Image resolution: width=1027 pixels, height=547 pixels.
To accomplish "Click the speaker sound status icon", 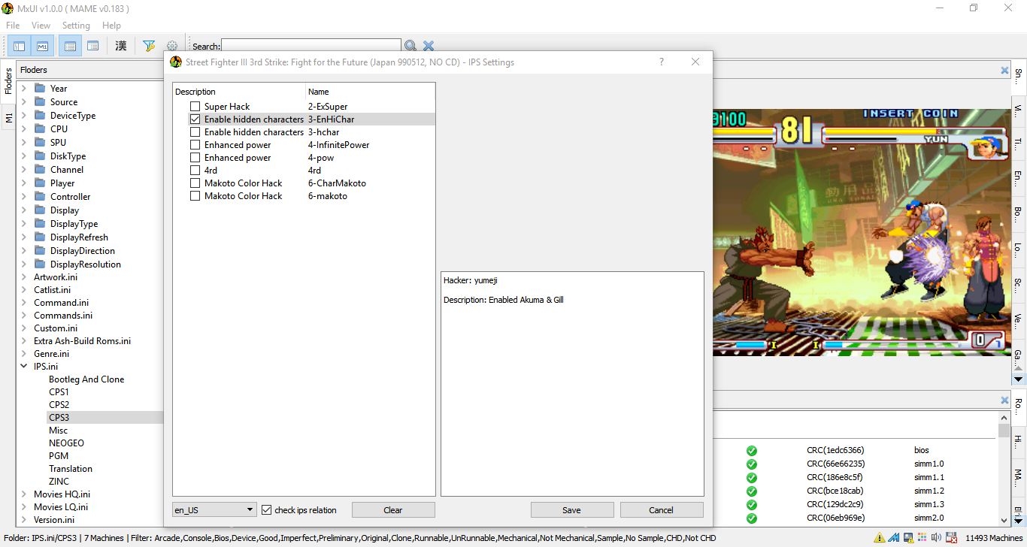I will point(936,538).
